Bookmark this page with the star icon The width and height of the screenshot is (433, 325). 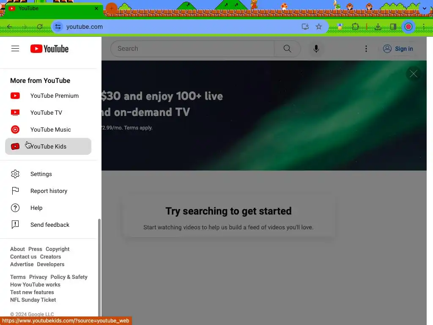(x=319, y=27)
